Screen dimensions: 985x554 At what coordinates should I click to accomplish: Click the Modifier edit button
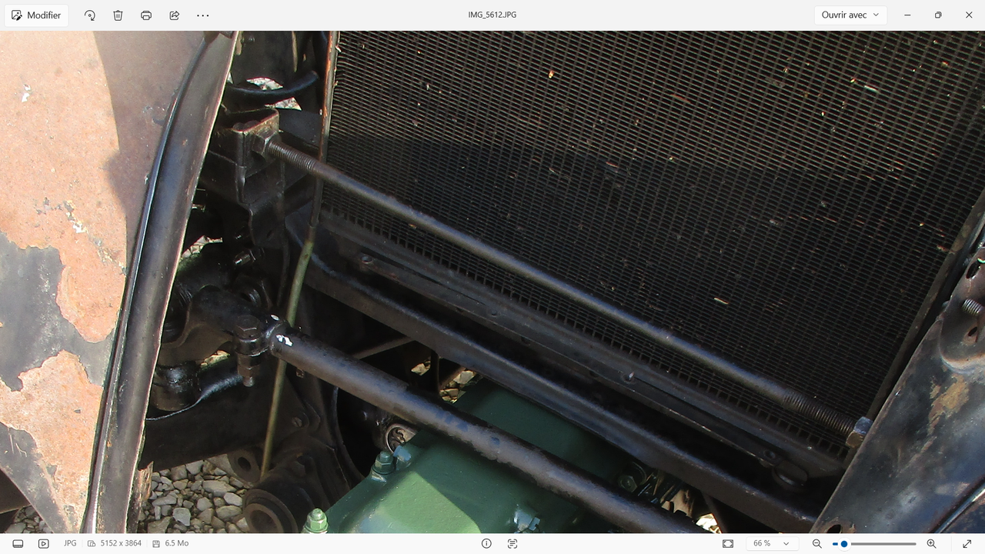click(x=36, y=15)
